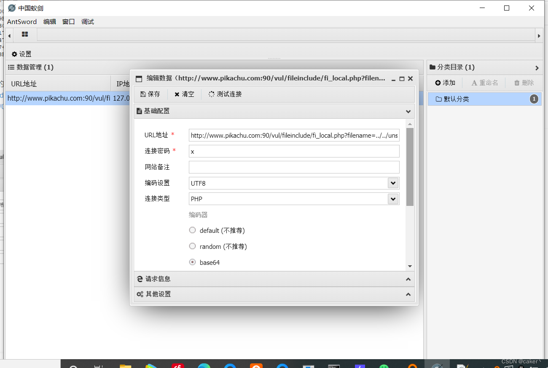Viewport: 548px width, 368px height.
Task: Click the 重命名 category button
Action: coord(485,83)
